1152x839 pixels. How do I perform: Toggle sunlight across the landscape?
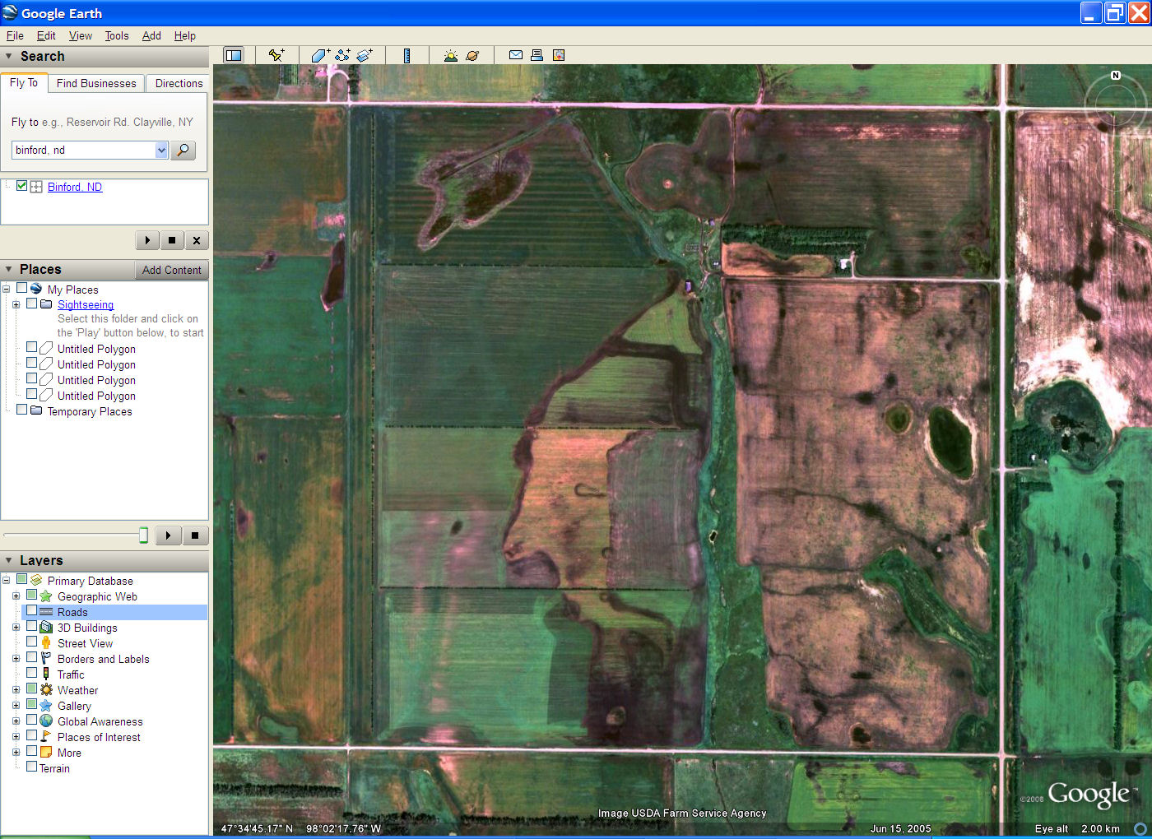click(450, 55)
